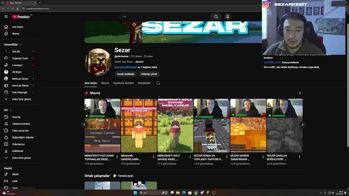Activate voice search microphone icon
Viewport: 349px width, 196px height.
(x=228, y=17)
